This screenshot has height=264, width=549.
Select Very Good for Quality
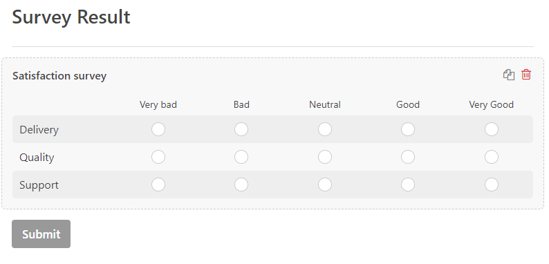click(x=492, y=157)
